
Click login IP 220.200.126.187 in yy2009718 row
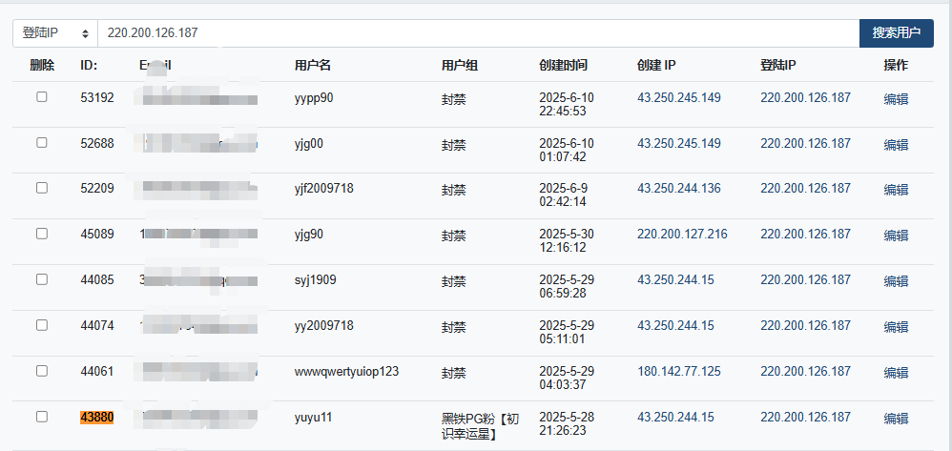tap(805, 326)
